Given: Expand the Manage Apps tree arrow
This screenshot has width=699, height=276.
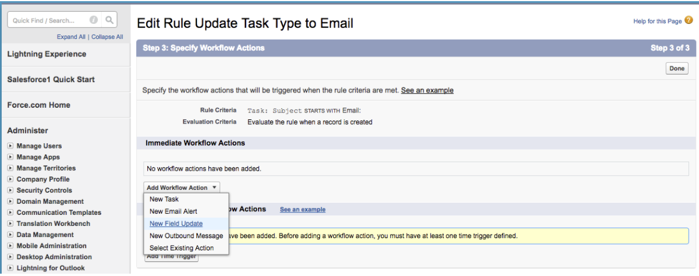Looking at the screenshot, I should pos(10,157).
